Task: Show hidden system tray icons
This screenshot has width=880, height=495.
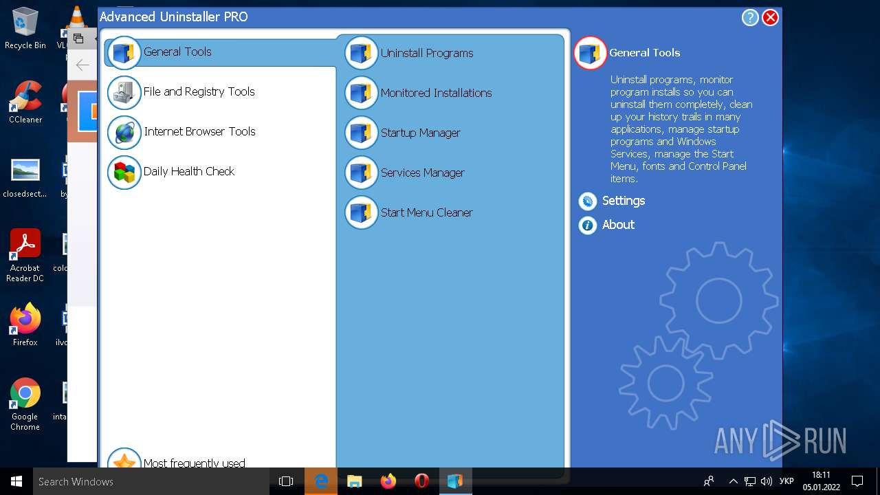Action: pyautogui.click(x=734, y=481)
